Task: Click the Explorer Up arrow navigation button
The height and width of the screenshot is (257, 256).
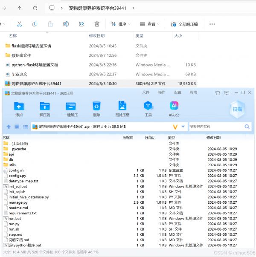Action: [20, 8]
